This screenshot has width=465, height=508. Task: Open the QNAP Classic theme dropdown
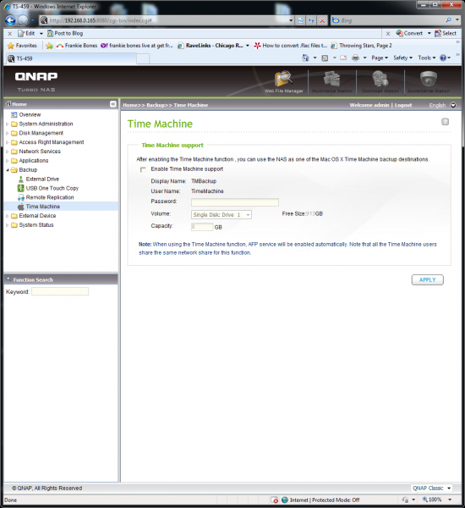(x=432, y=488)
